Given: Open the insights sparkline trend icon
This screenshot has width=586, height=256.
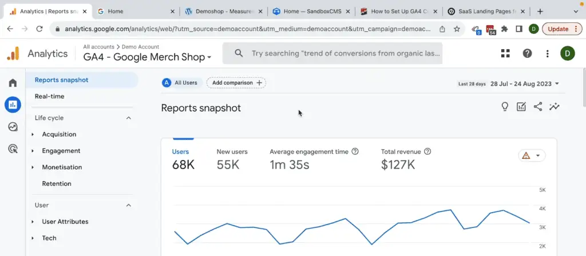Looking at the screenshot, I should (x=554, y=107).
